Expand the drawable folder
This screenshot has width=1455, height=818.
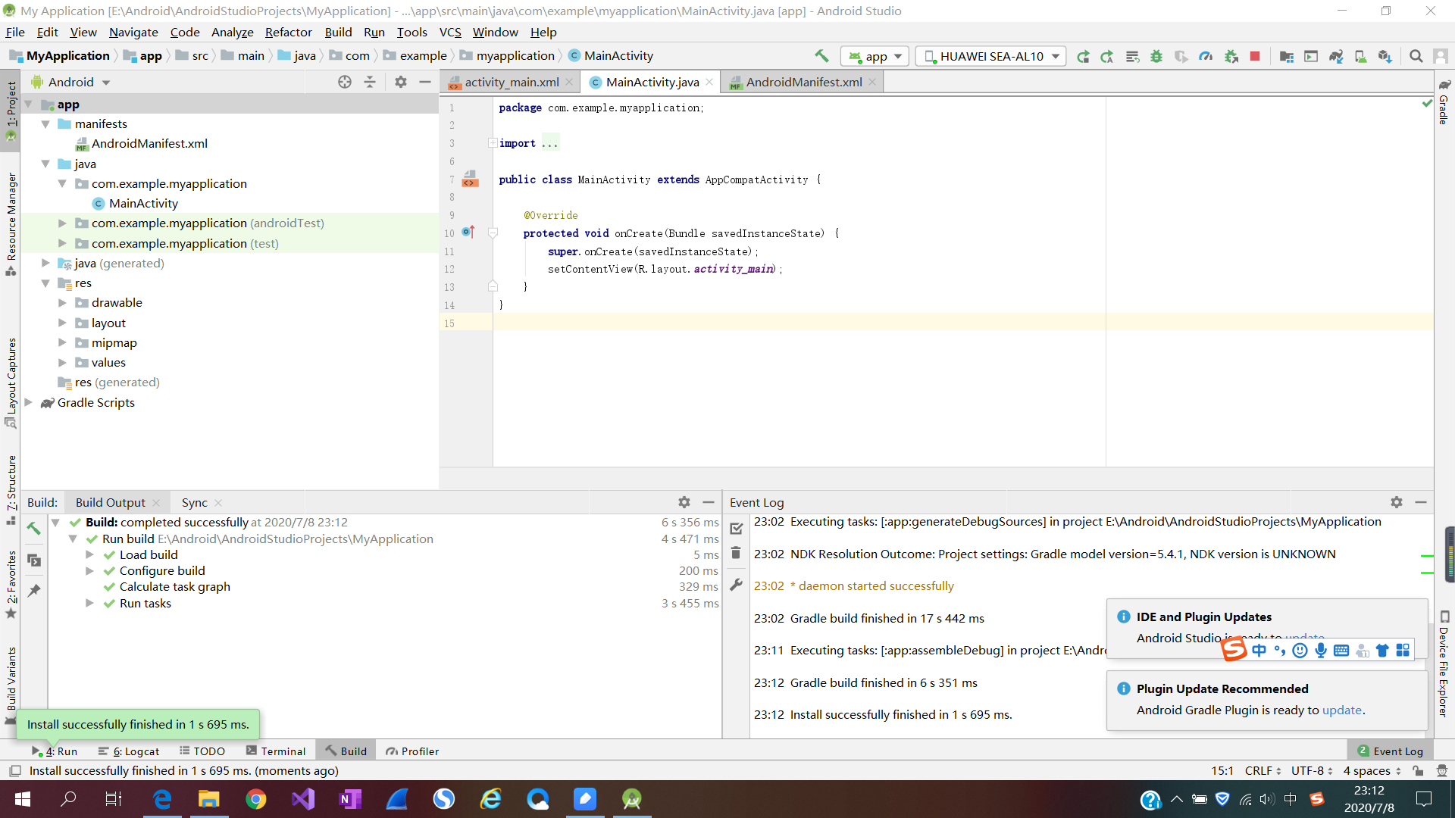pos(62,302)
